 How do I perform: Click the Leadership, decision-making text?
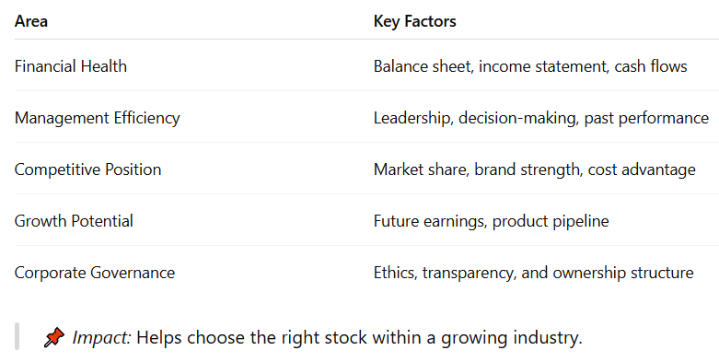[x=477, y=118]
